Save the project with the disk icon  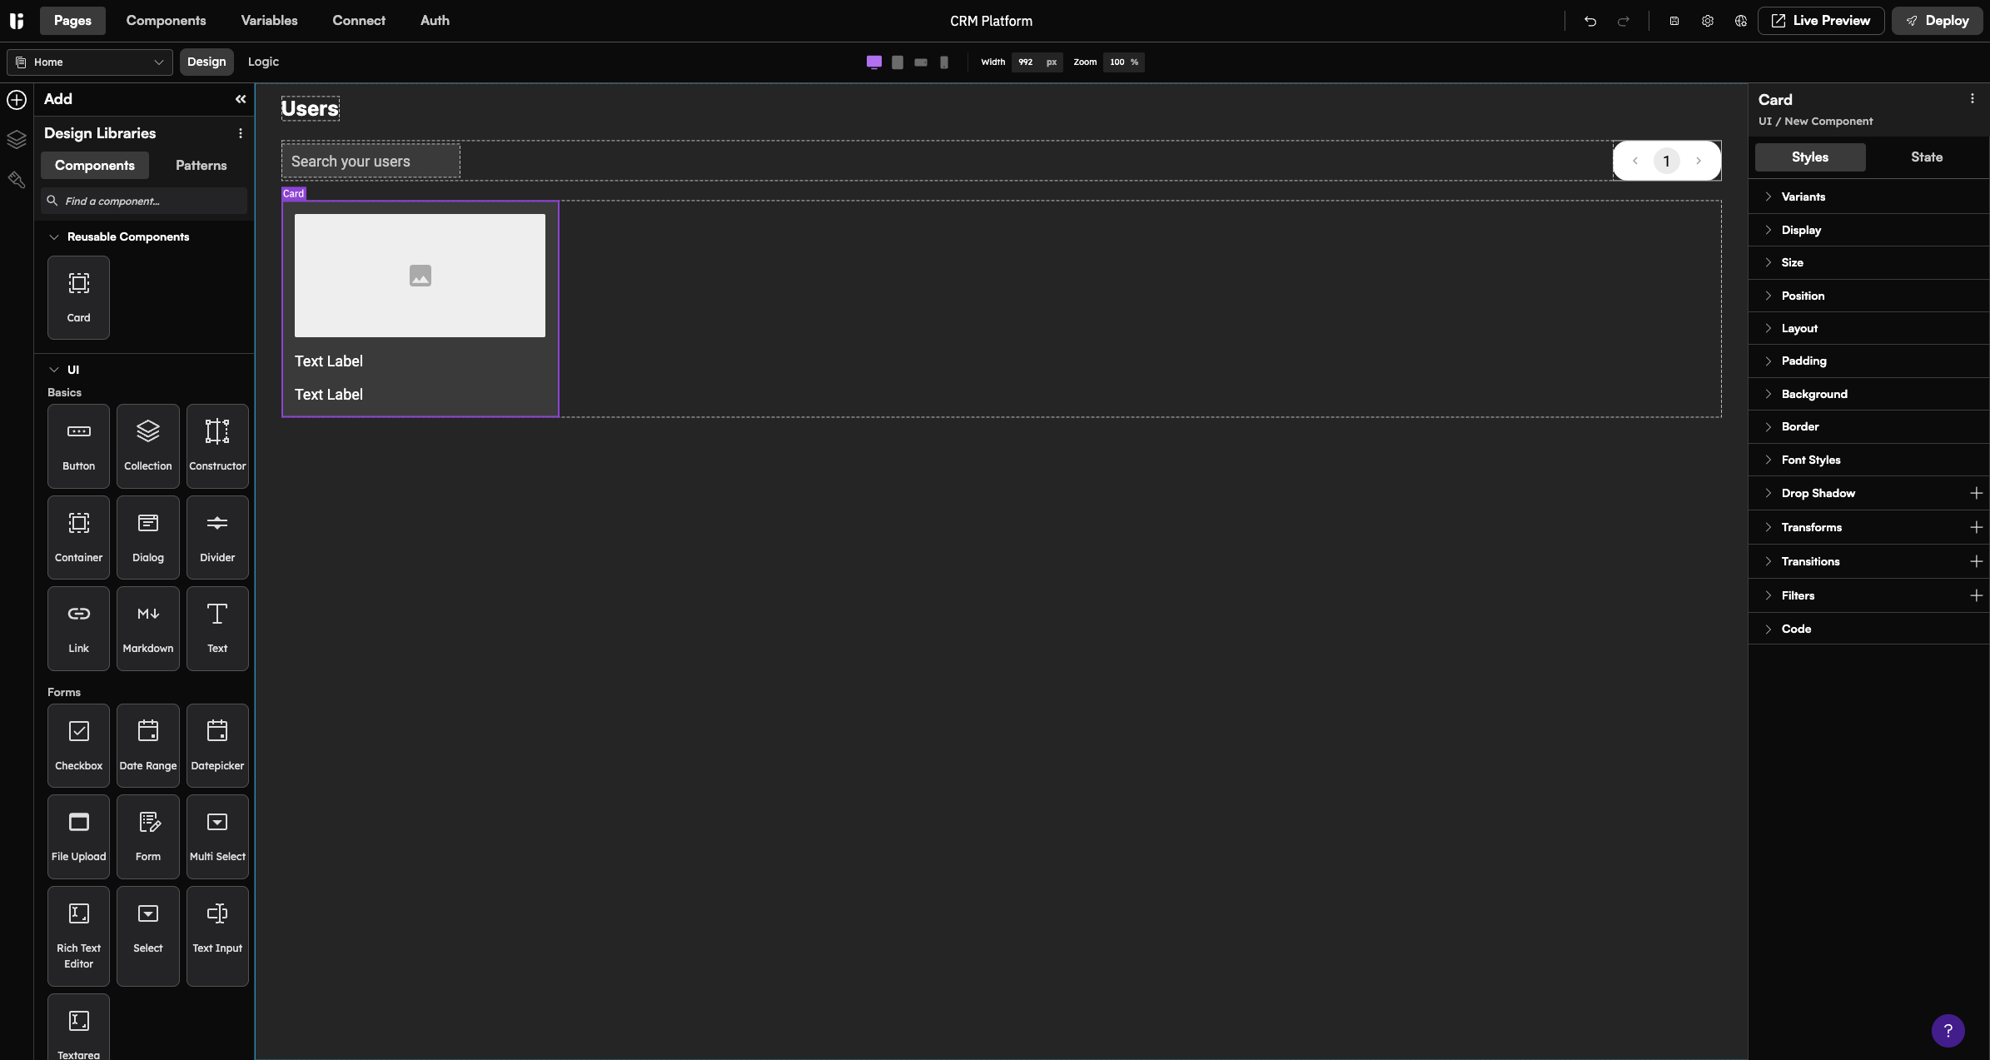[1674, 21]
